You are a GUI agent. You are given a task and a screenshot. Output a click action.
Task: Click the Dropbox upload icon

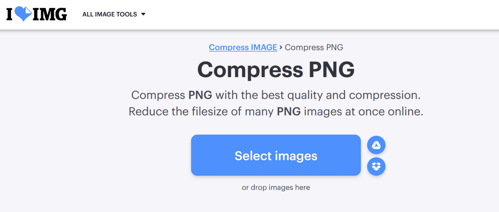point(376,166)
